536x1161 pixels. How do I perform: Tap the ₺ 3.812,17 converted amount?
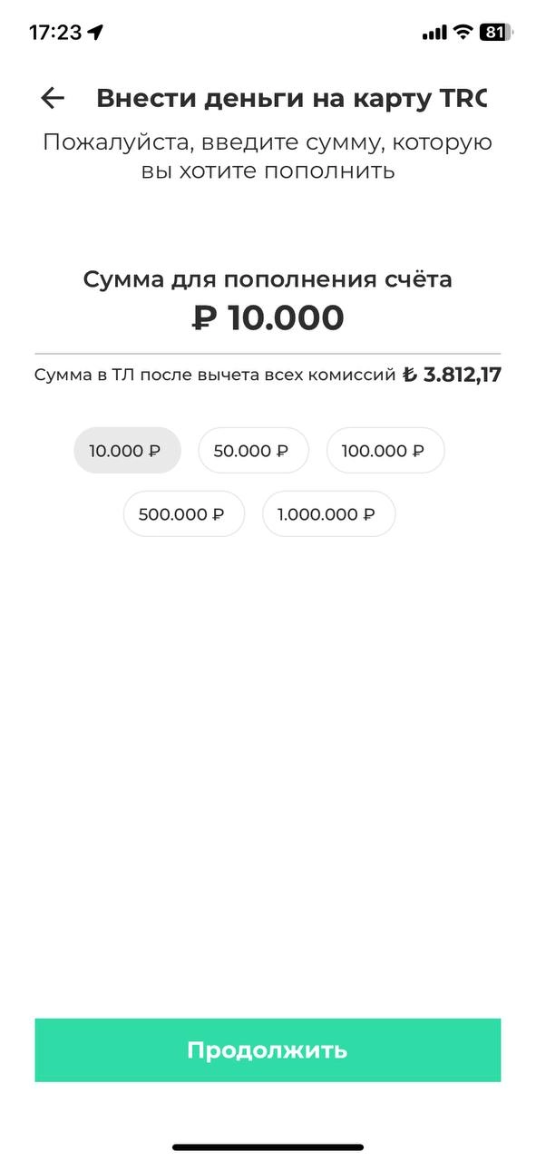click(x=452, y=374)
